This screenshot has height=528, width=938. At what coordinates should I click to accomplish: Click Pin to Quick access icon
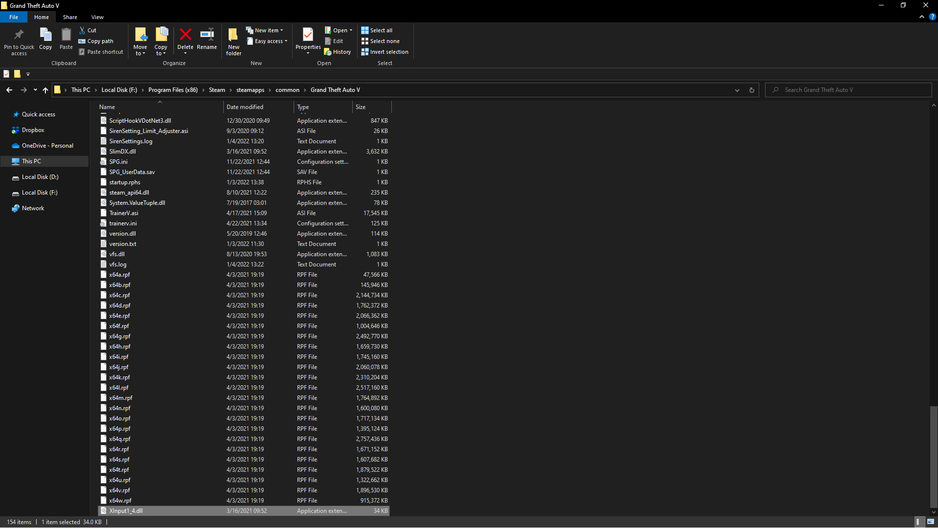[19, 35]
